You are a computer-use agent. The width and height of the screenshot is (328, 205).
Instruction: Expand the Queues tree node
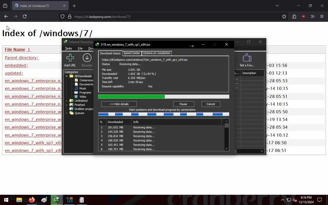(67, 113)
